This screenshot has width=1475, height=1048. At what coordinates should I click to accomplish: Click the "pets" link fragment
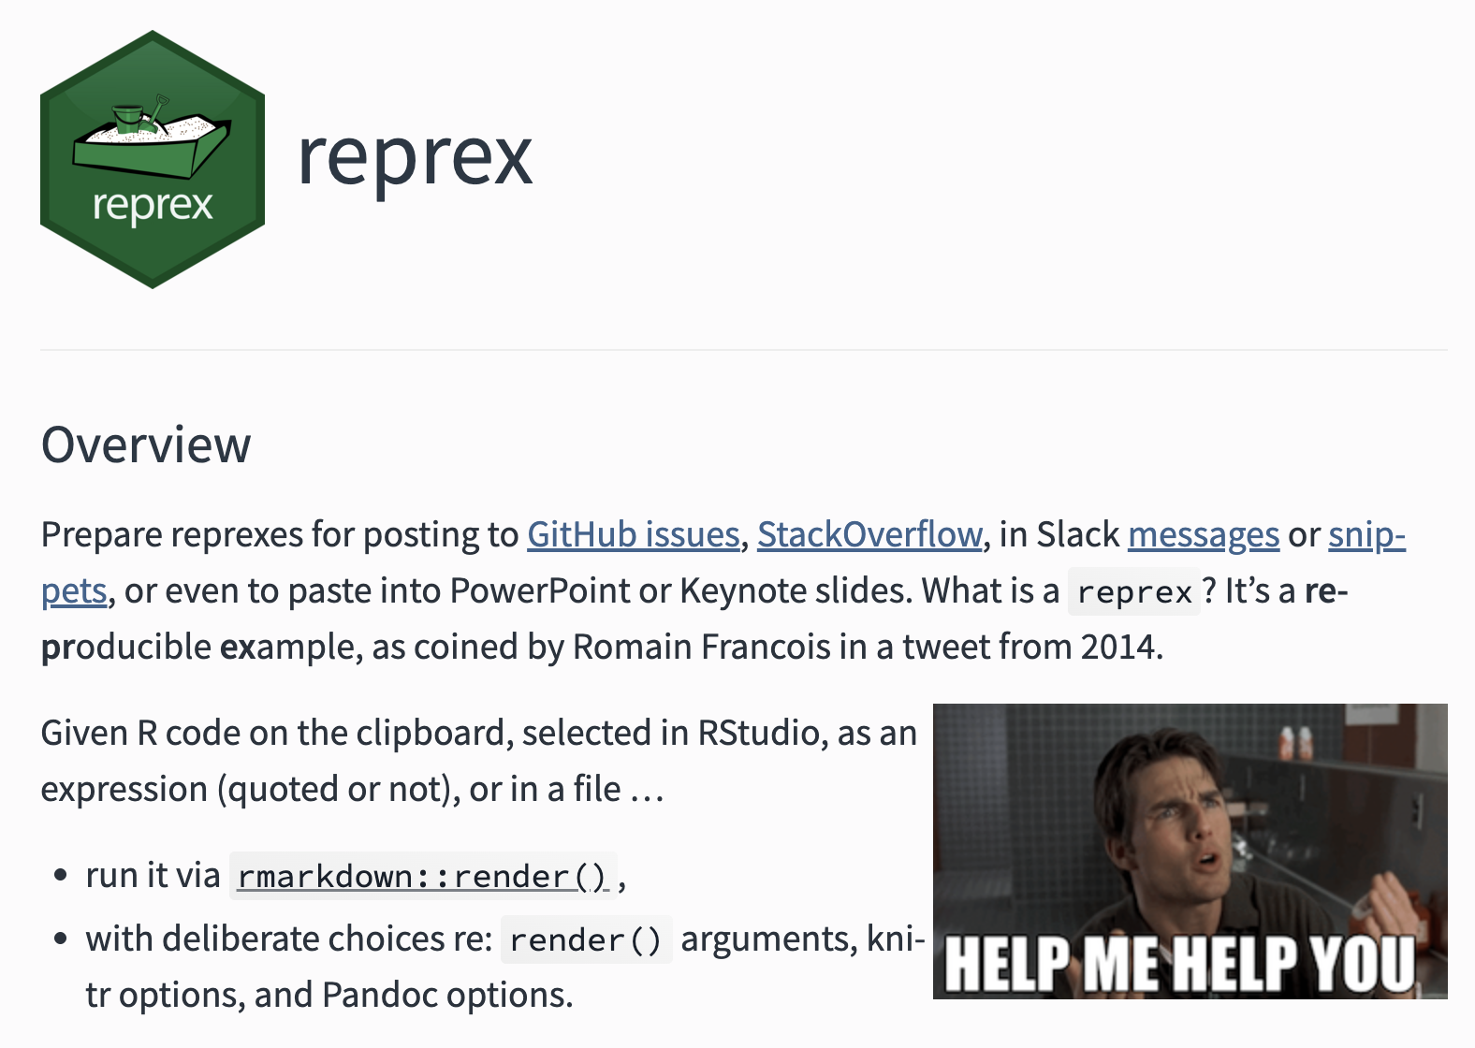tap(74, 591)
